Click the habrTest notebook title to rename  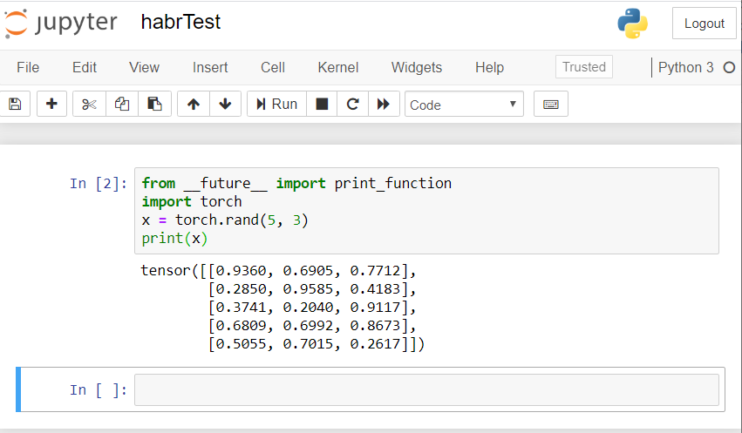point(180,23)
